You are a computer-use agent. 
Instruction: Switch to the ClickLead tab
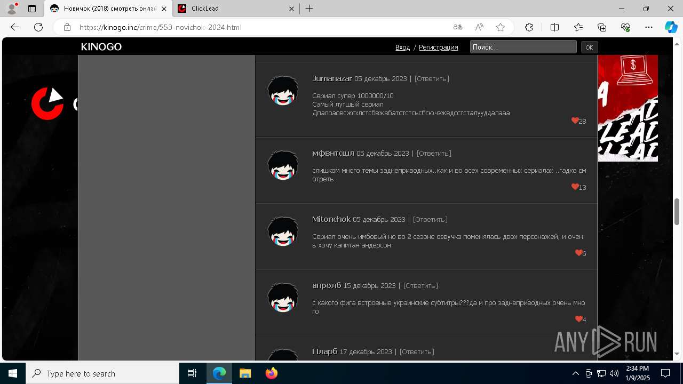pyautogui.click(x=236, y=9)
